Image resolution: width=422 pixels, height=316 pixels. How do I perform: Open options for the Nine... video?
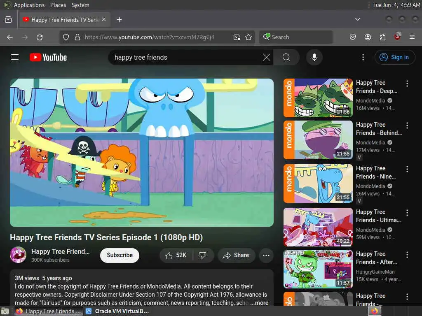[407, 169]
